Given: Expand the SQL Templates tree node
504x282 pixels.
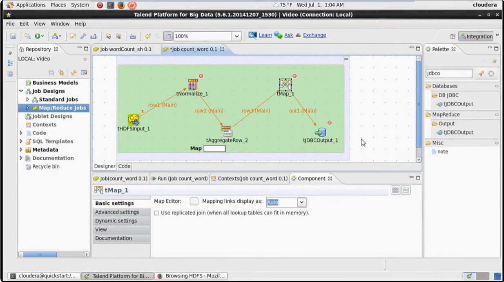Looking at the screenshot, I should 21,141.
